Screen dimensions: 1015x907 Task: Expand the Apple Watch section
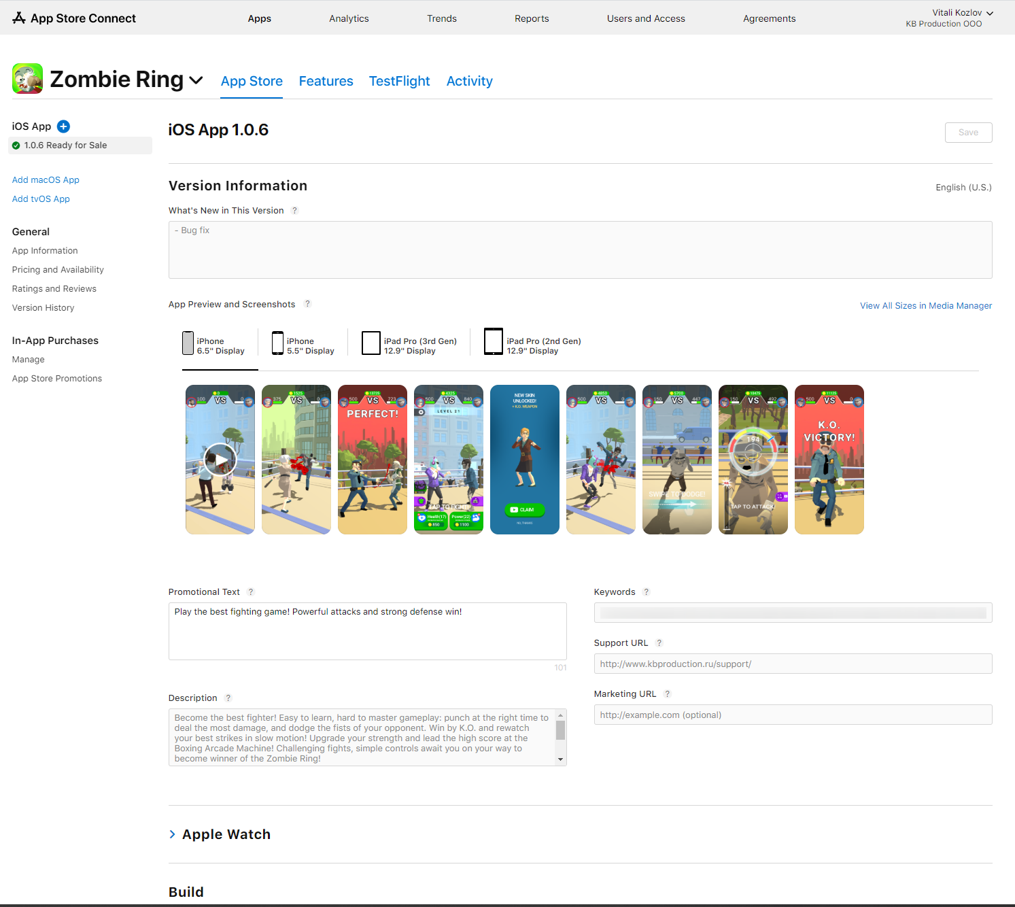point(173,834)
